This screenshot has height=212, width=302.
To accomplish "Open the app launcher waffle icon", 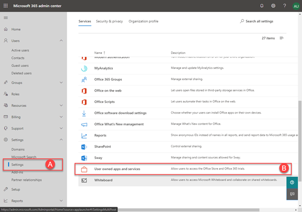I will pos(6,6).
